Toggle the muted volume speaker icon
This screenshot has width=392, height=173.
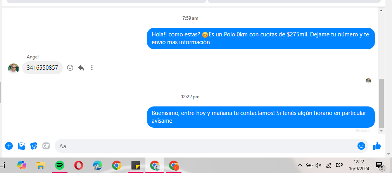pyautogui.click(x=318, y=165)
